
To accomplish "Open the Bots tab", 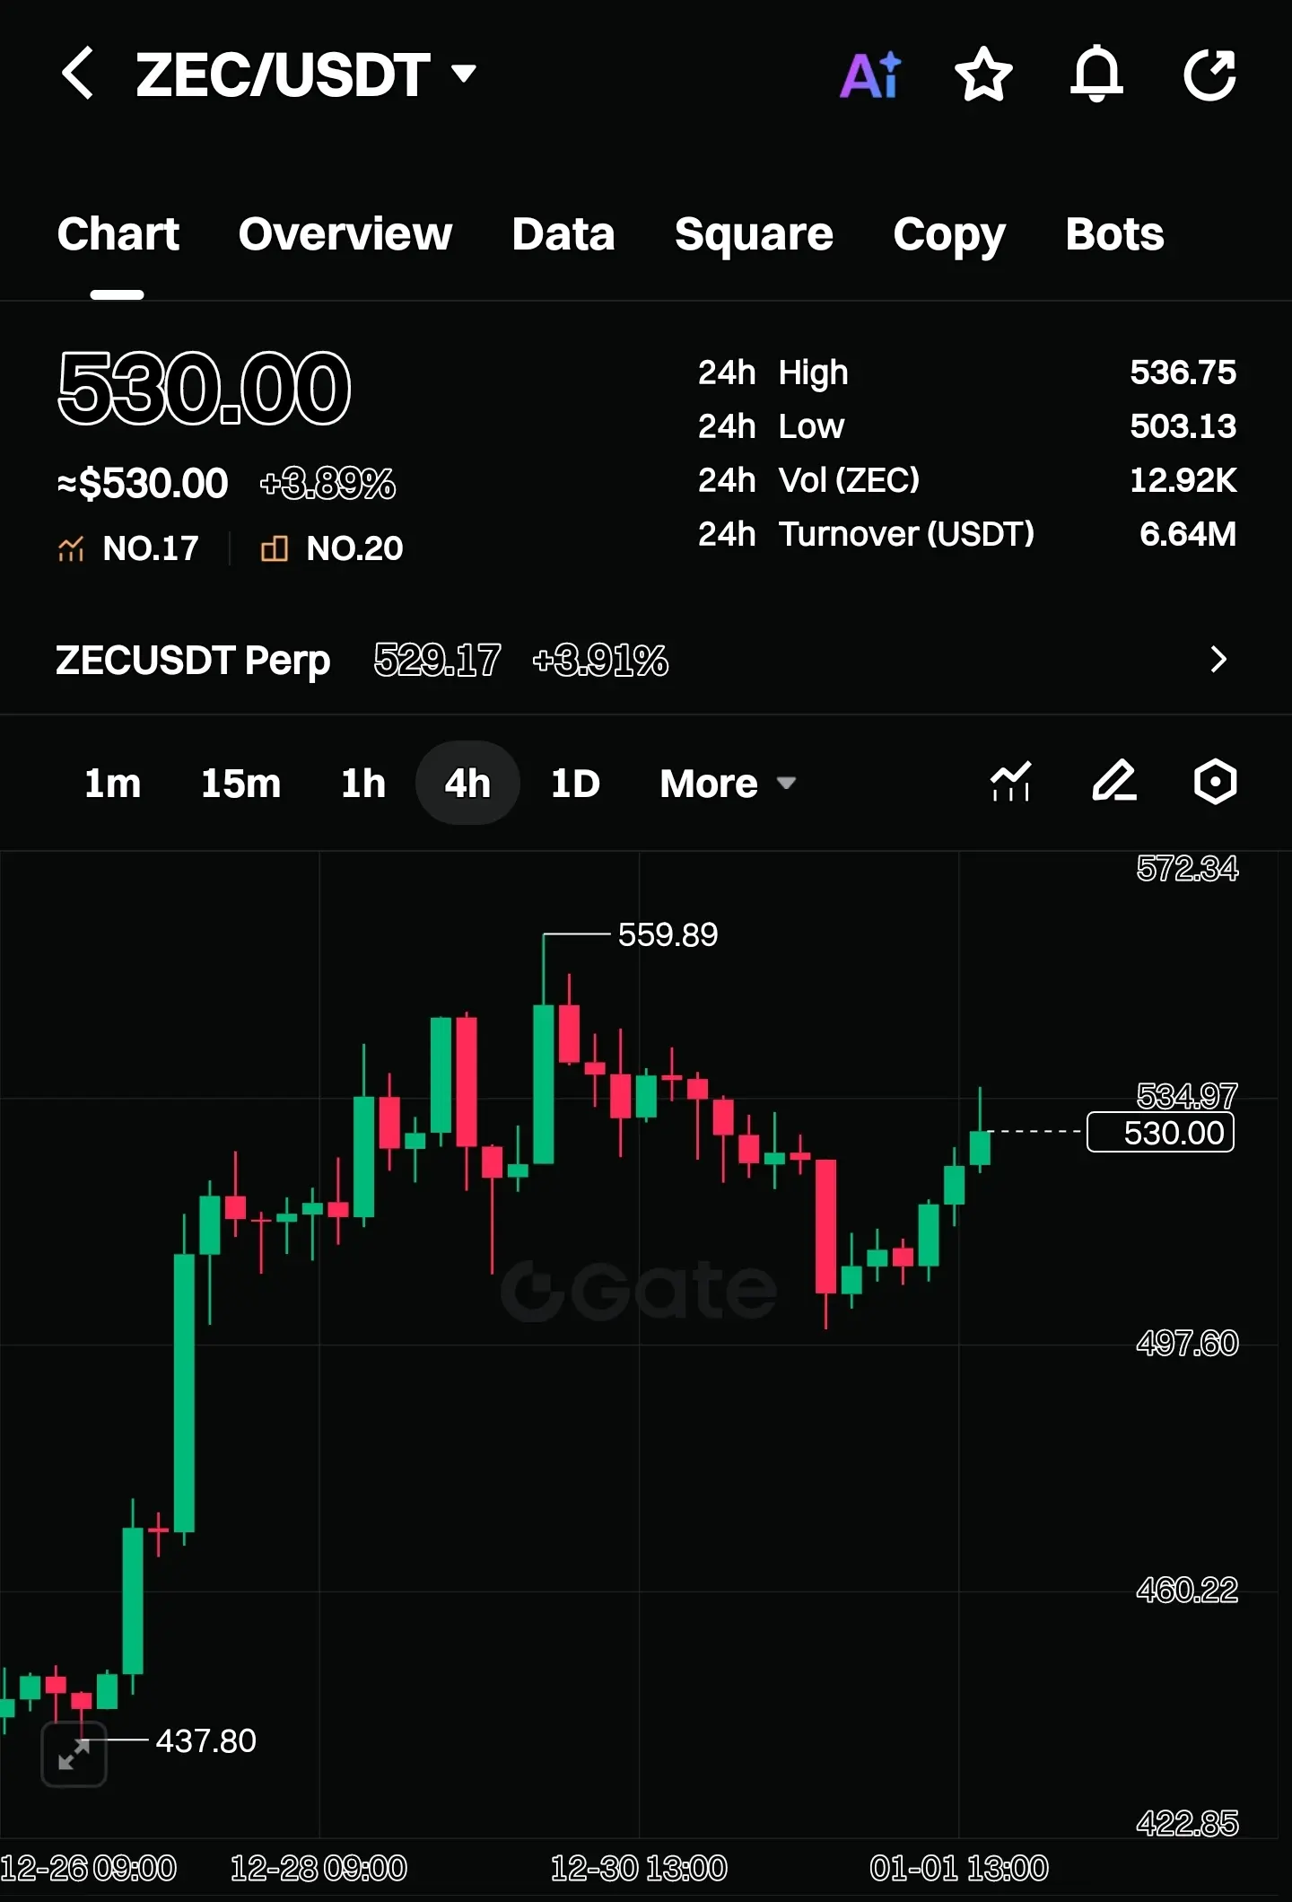I will click(x=1114, y=234).
